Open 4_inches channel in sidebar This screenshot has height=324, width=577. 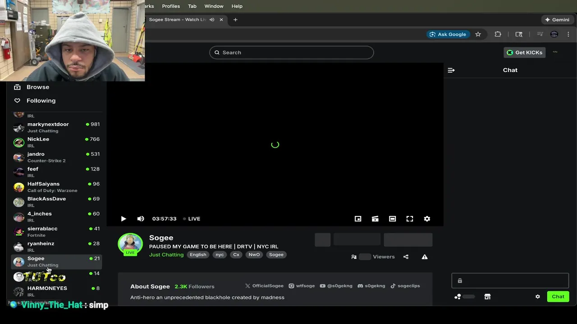[57, 216]
